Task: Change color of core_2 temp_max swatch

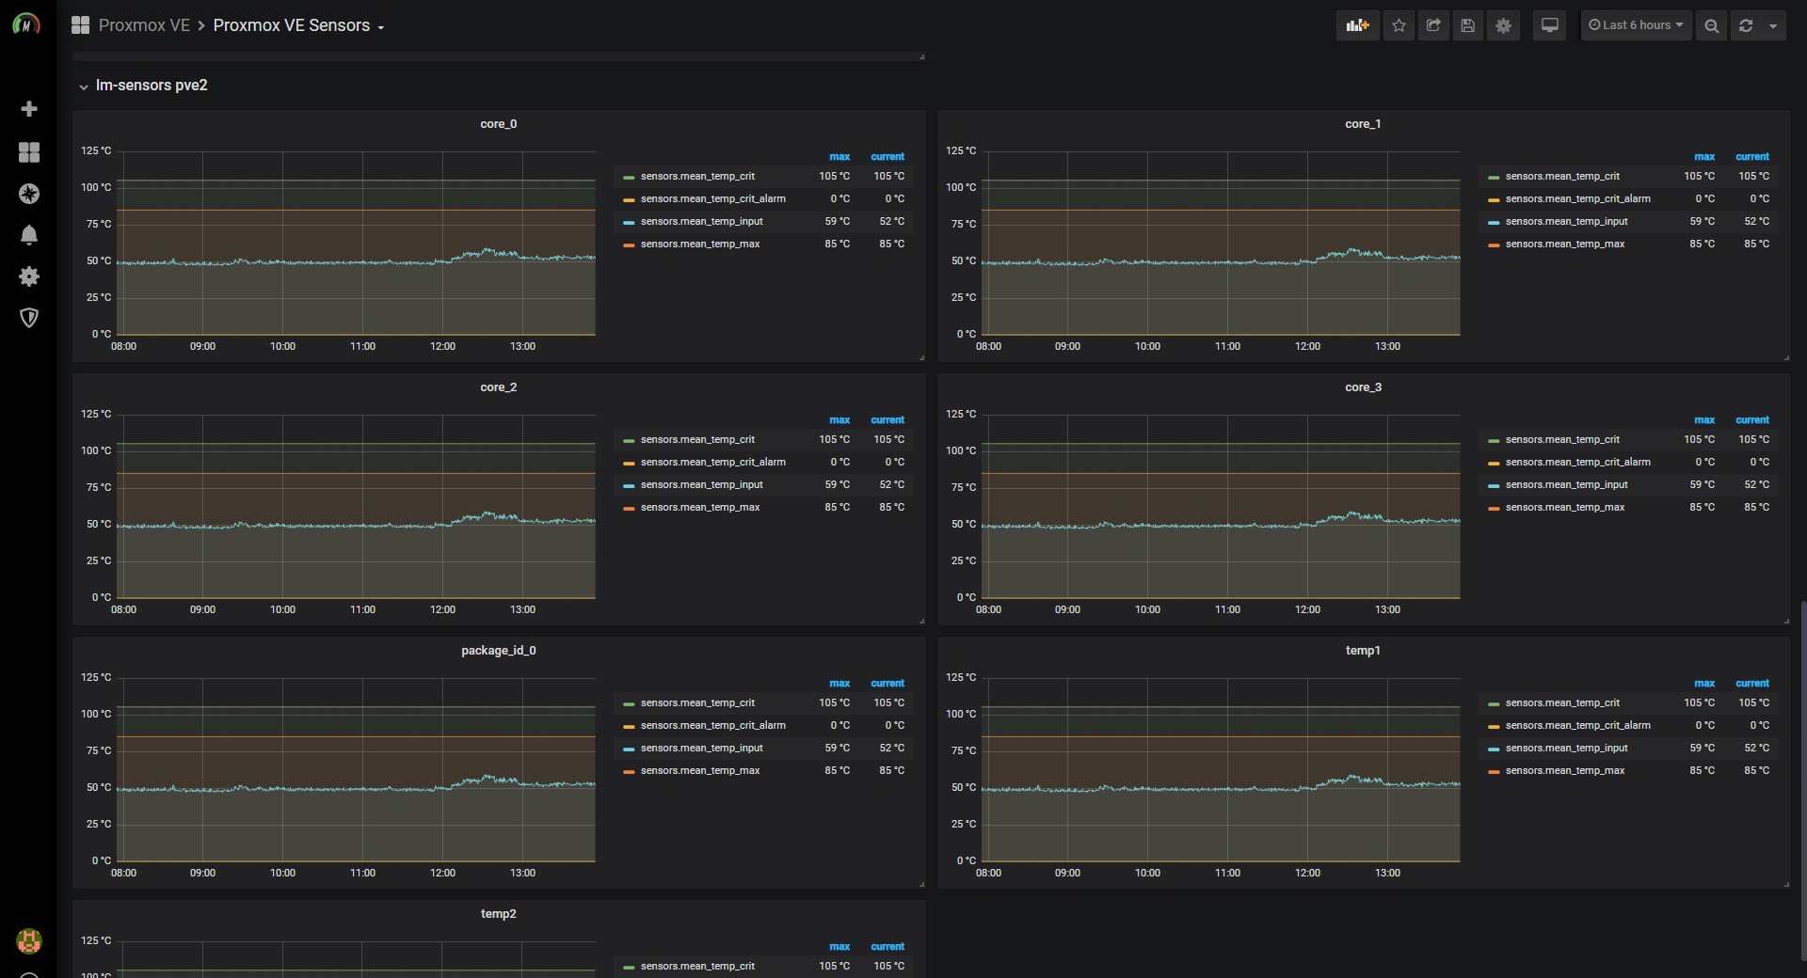Action: pos(629,509)
